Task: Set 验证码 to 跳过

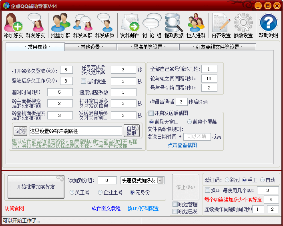Action: point(227,180)
